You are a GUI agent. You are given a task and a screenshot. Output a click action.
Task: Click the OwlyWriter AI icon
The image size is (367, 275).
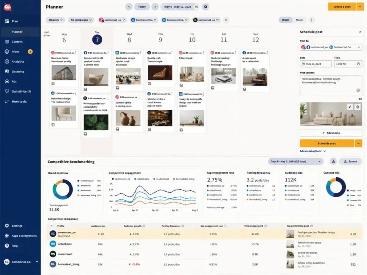(x=7, y=91)
